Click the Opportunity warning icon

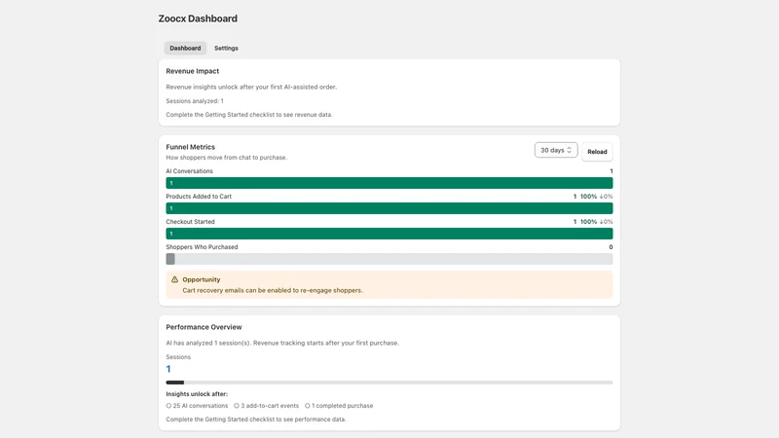click(174, 279)
